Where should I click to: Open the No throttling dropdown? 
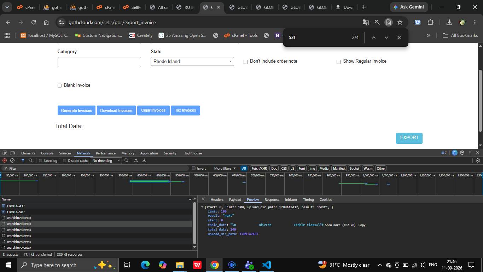click(x=106, y=161)
